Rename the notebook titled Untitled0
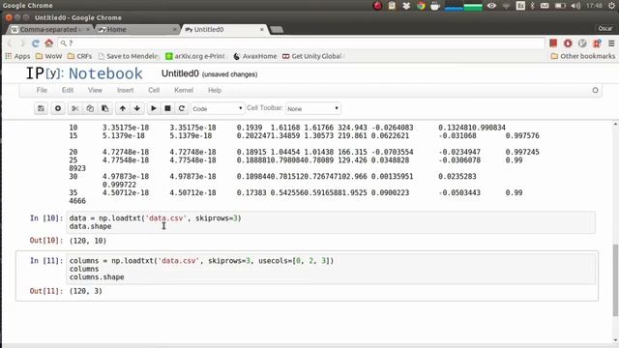The image size is (619, 348). 180,73
